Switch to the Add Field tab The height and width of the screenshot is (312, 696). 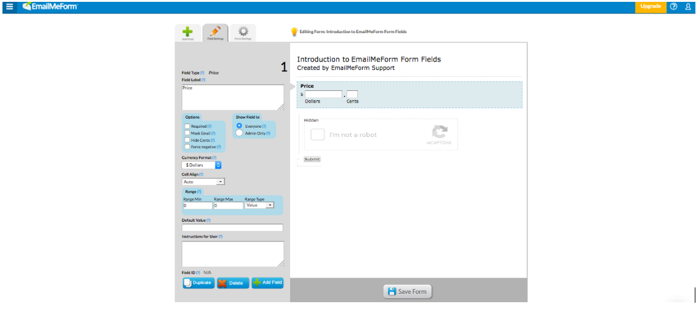click(x=188, y=33)
